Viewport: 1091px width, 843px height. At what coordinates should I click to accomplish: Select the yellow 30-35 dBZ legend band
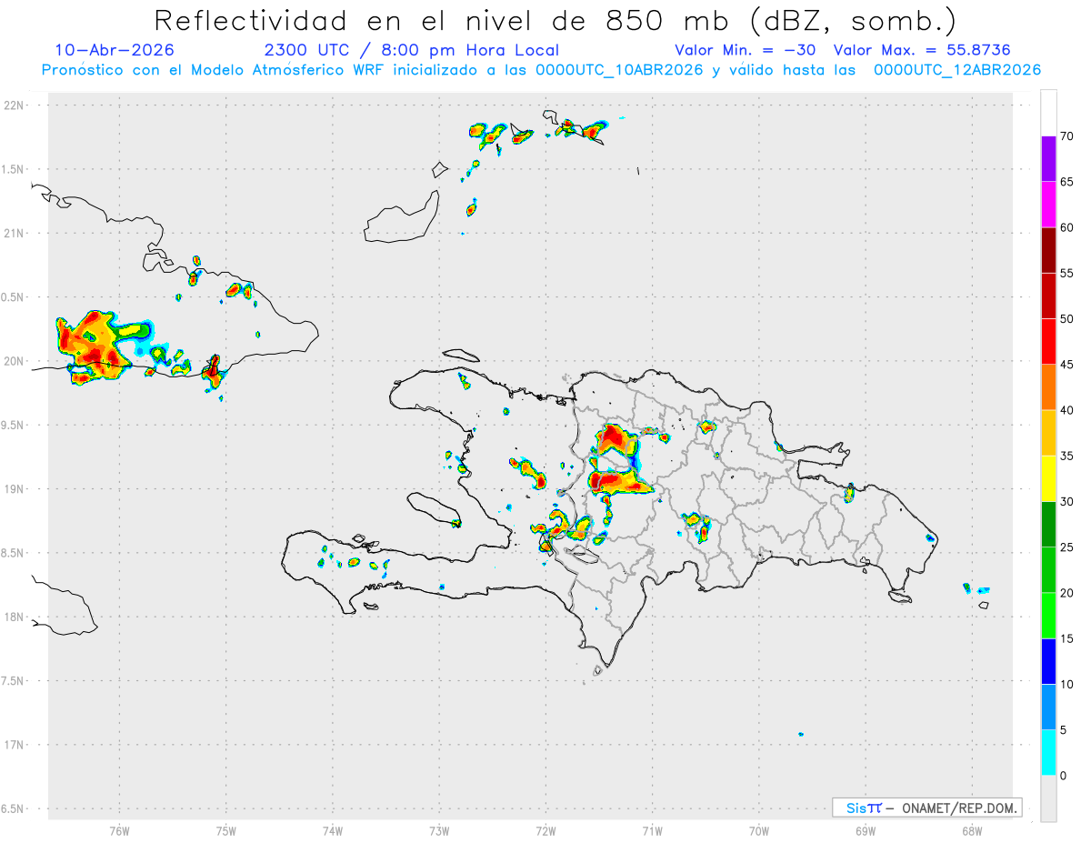tap(1048, 478)
